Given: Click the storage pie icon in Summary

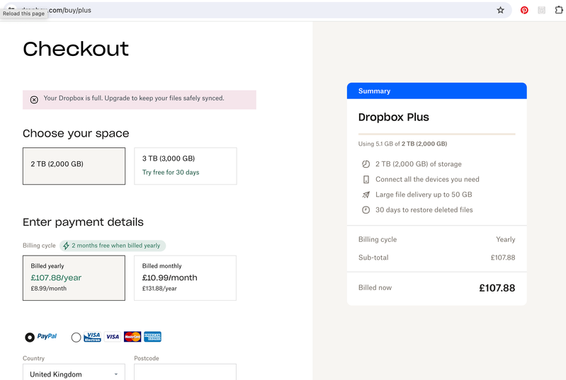Looking at the screenshot, I should click(x=366, y=164).
